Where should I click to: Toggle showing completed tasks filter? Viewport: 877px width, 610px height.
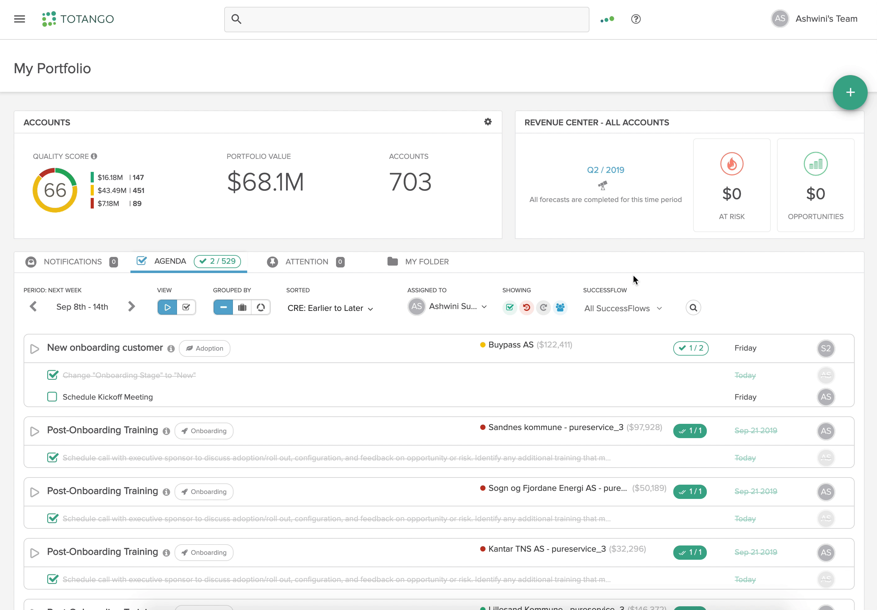tap(510, 307)
